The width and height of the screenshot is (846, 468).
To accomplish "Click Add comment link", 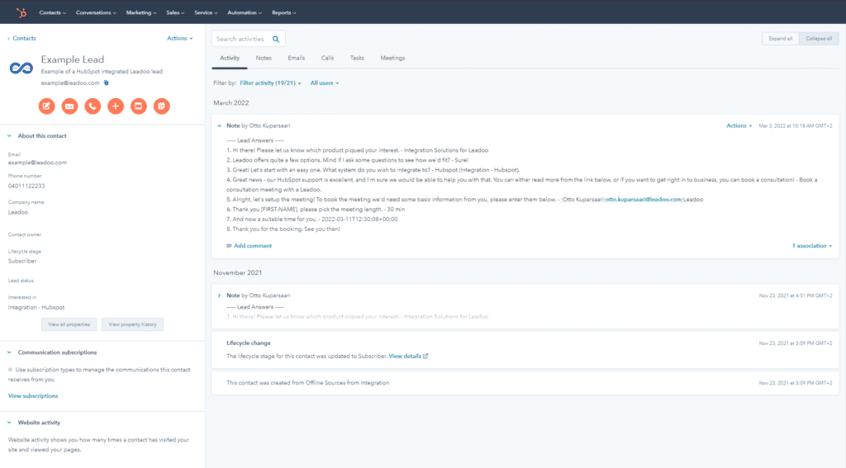I will pos(253,246).
